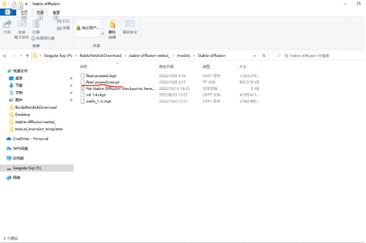This screenshot has width=366, height=243.
Task: Open the blue File tab
Action: point(8,12)
